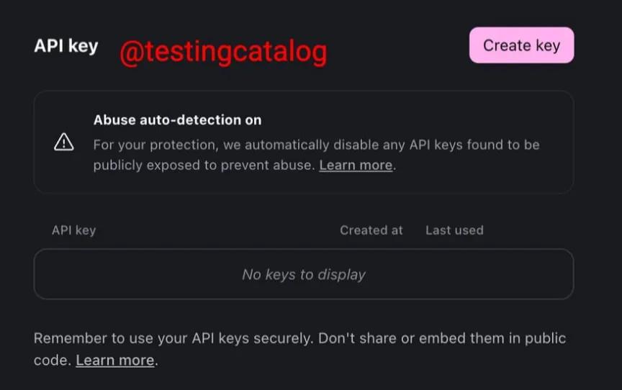Click the Created at column header
This screenshot has height=390, width=622.
tap(371, 230)
